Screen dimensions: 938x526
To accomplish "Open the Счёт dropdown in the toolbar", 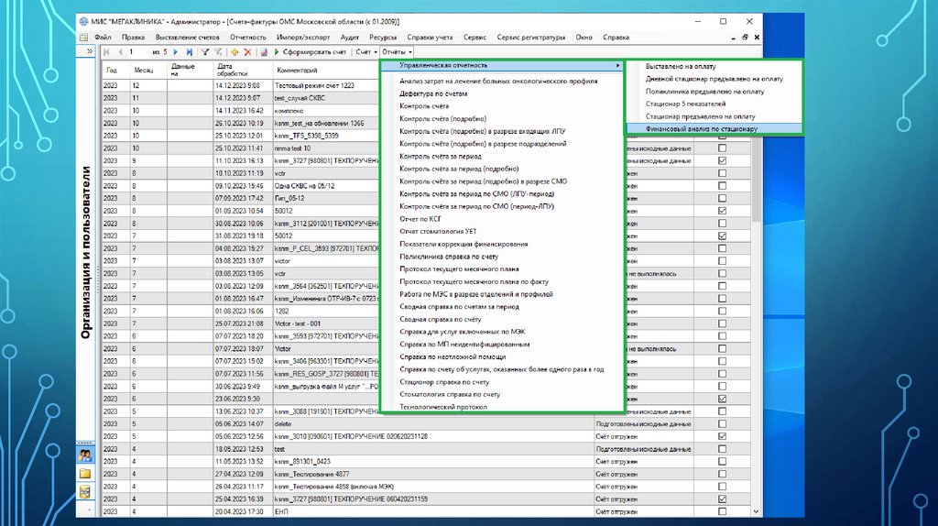I will pyautogui.click(x=366, y=52).
